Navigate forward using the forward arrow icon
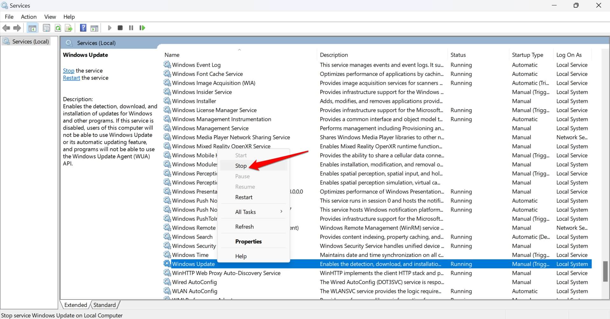Image resolution: width=610 pixels, height=319 pixels. (x=17, y=28)
